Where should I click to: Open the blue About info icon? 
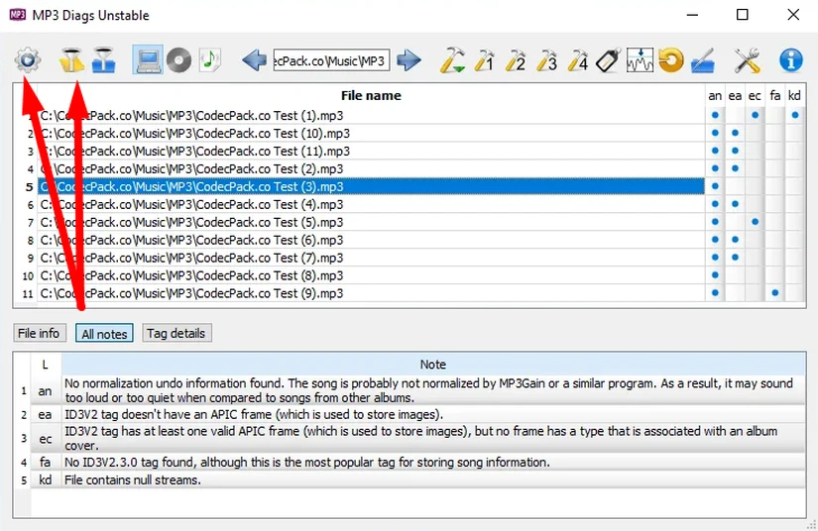pyautogui.click(x=790, y=60)
